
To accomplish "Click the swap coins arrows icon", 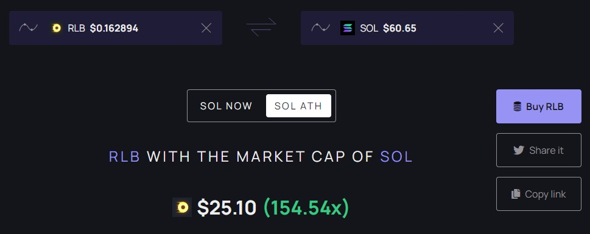I will (261, 28).
